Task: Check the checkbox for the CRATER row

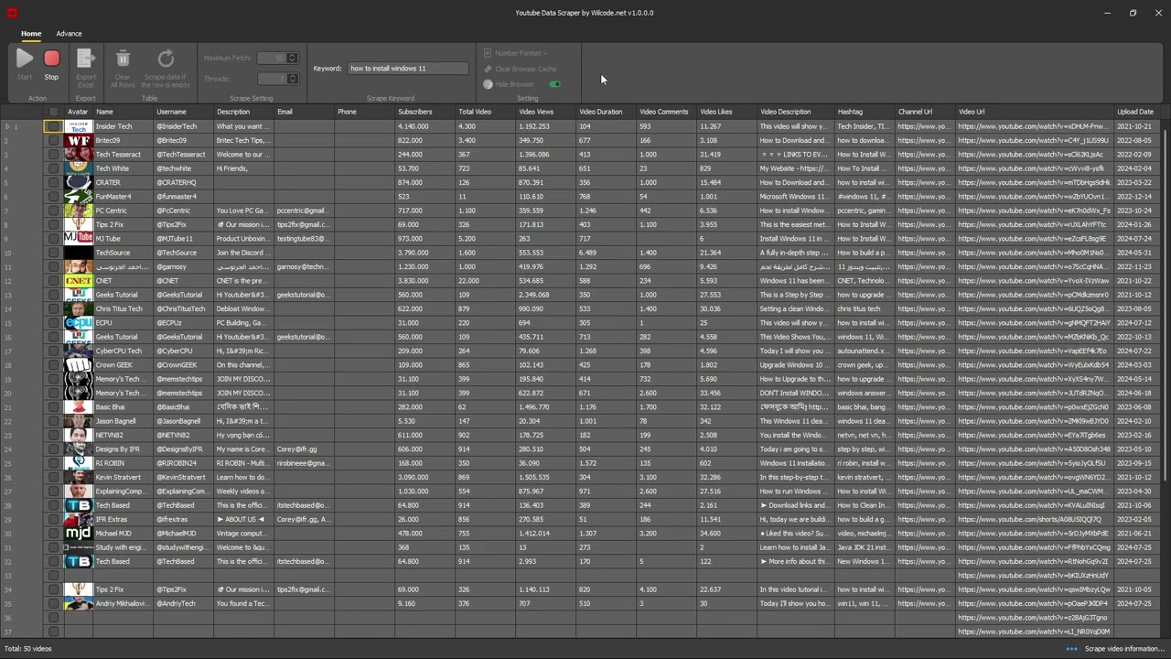Action: point(53,182)
